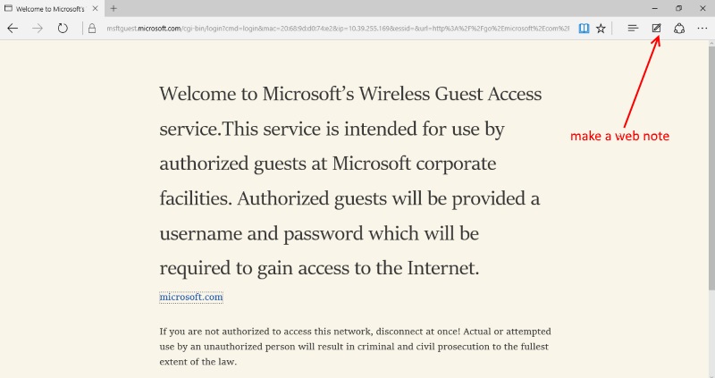Click the msftguest.microsoft.com address bar
The image size is (715, 378).
[331, 28]
